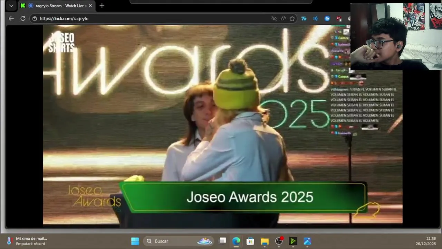
Task: Open the clock showing 21:36
Action: click(425, 241)
